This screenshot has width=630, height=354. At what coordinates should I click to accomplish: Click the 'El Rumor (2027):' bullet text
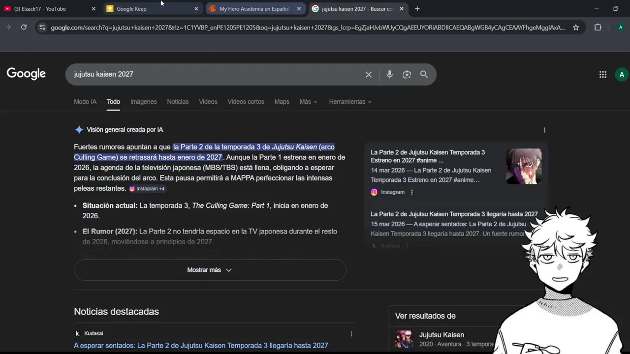[110, 231]
